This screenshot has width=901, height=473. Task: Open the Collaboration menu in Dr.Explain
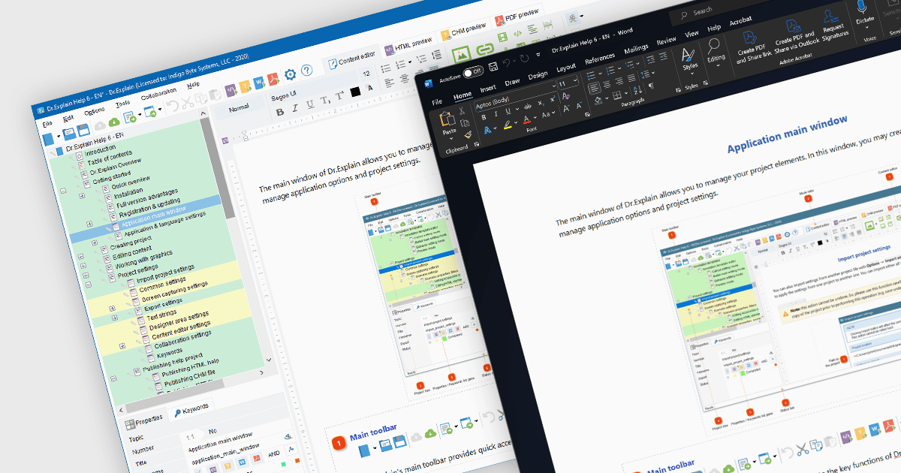point(158,95)
